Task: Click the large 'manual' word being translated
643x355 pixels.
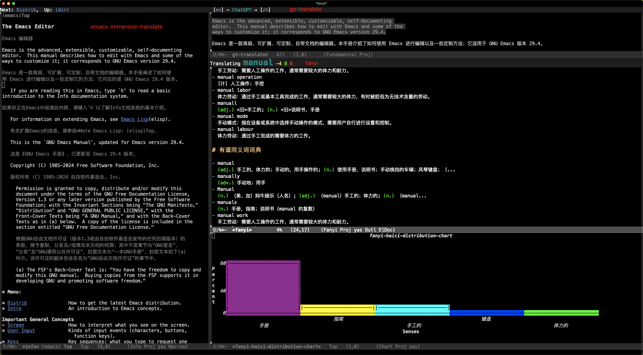Action: (258, 62)
